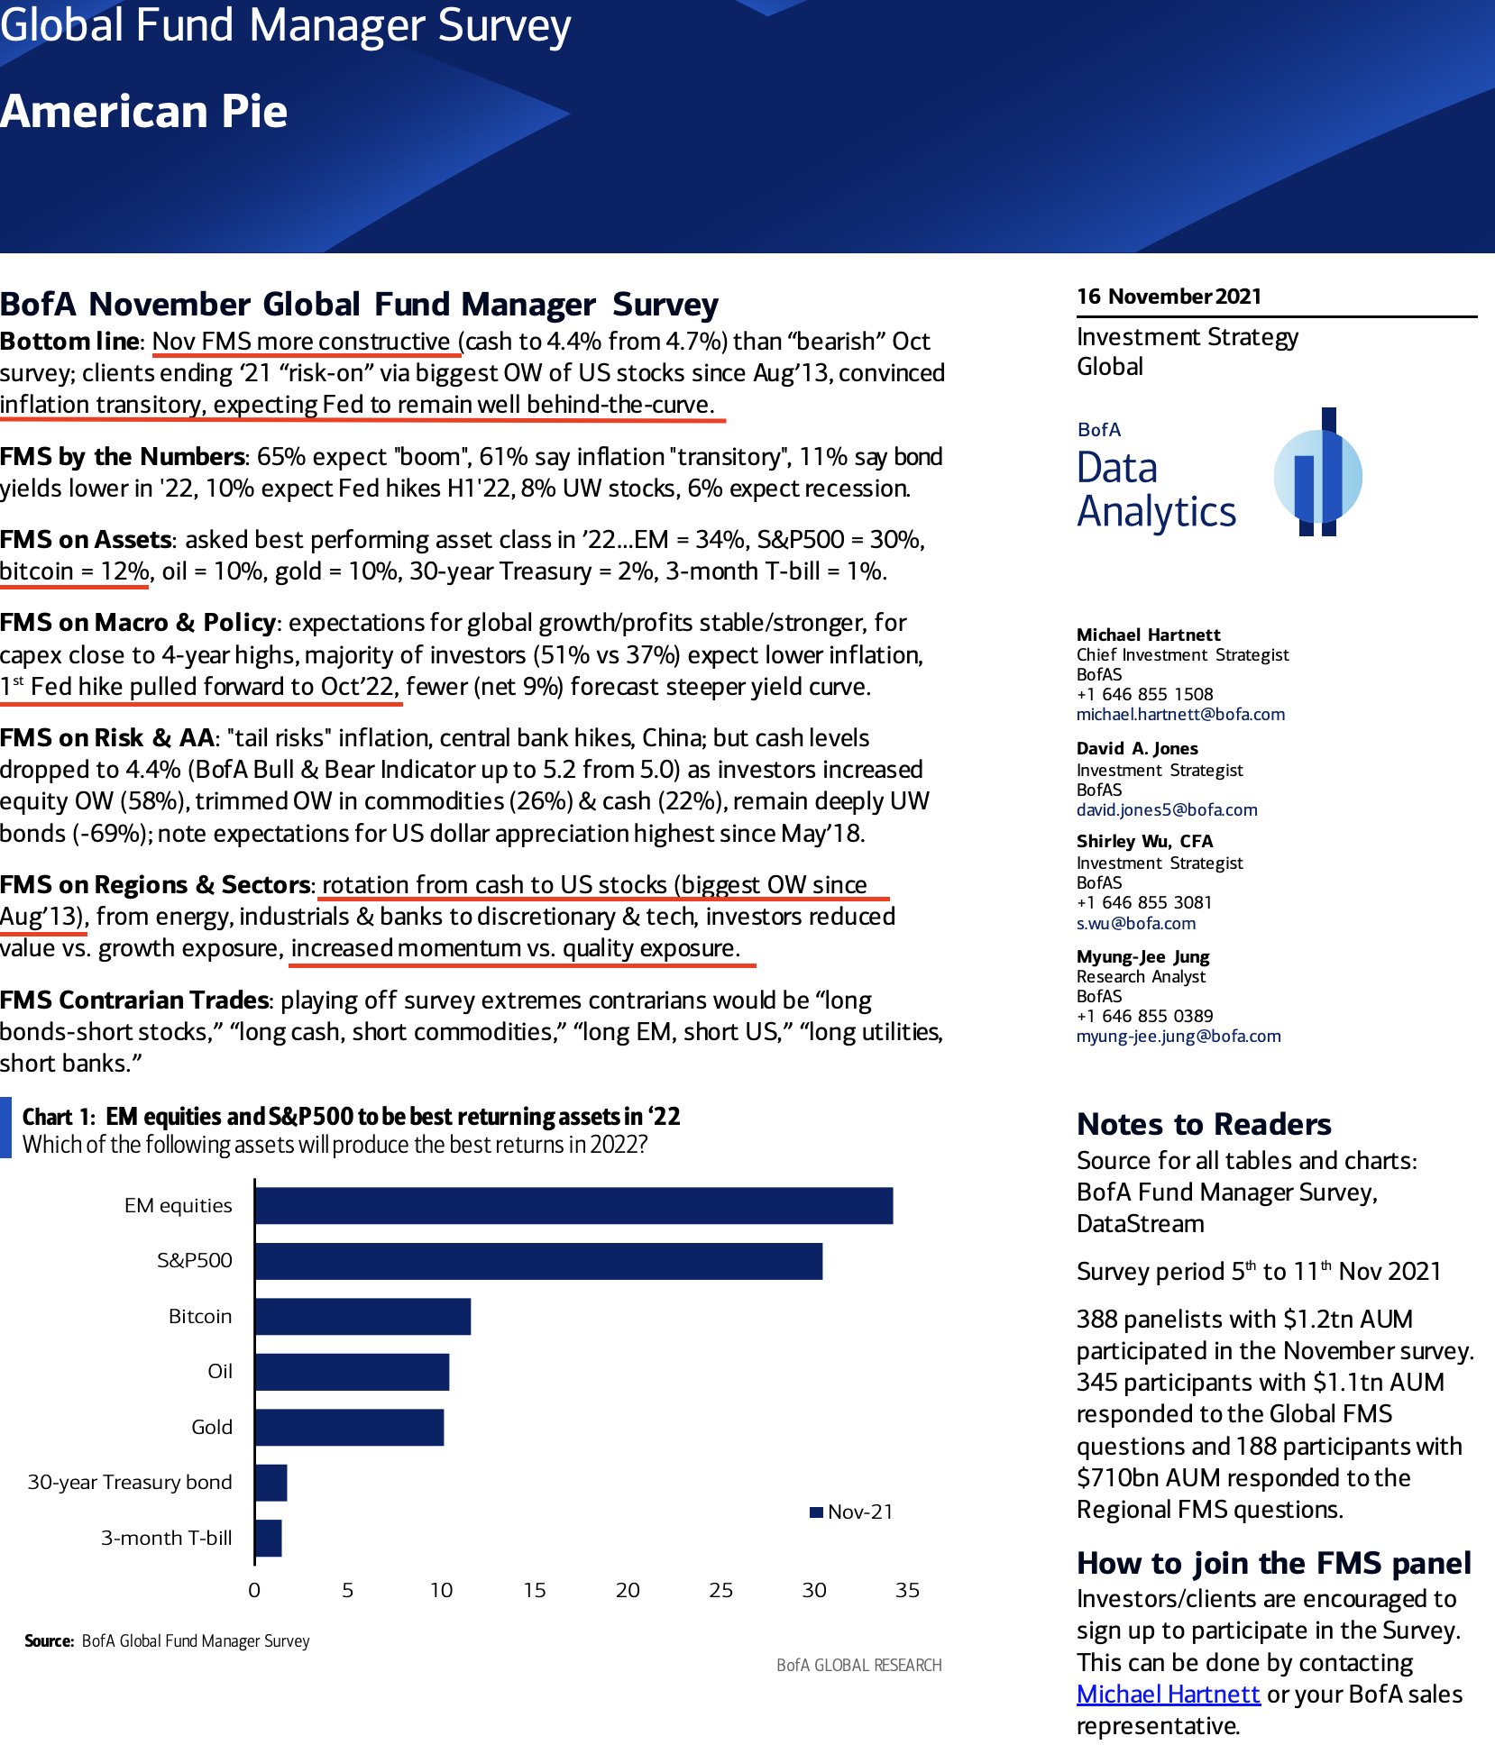
Task: Select the 'How to join the FMS panel' heading
Action: 1274,1563
